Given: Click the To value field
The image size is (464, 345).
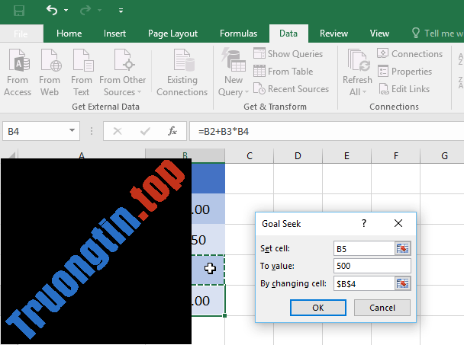Looking at the screenshot, I should coord(372,266).
